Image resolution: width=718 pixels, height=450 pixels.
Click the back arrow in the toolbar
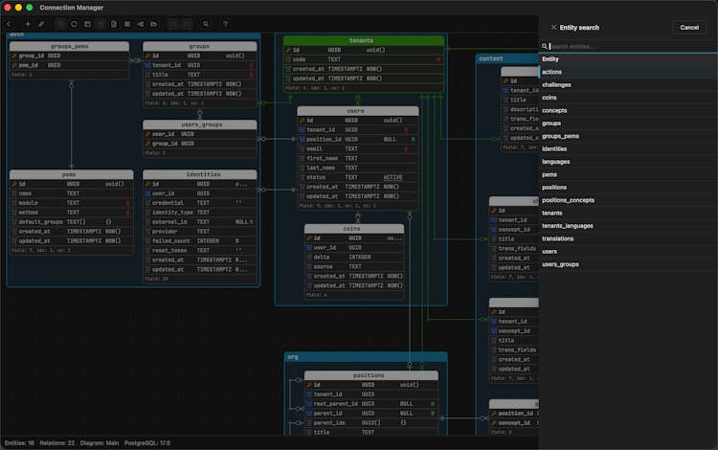point(9,23)
